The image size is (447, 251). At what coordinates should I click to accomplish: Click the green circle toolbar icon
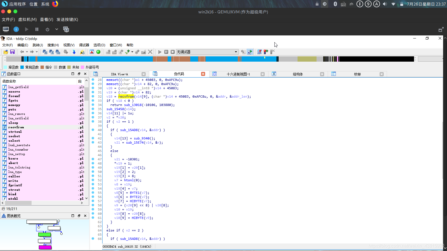click(98, 52)
